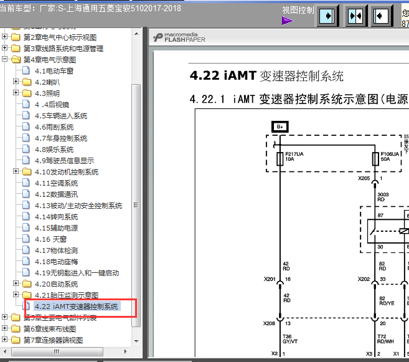Open the 4.11空调系统 document
This screenshot has height=362, width=409.
pyautogui.click(x=57, y=183)
